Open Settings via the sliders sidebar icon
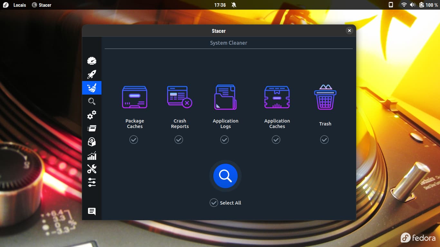 click(x=92, y=182)
